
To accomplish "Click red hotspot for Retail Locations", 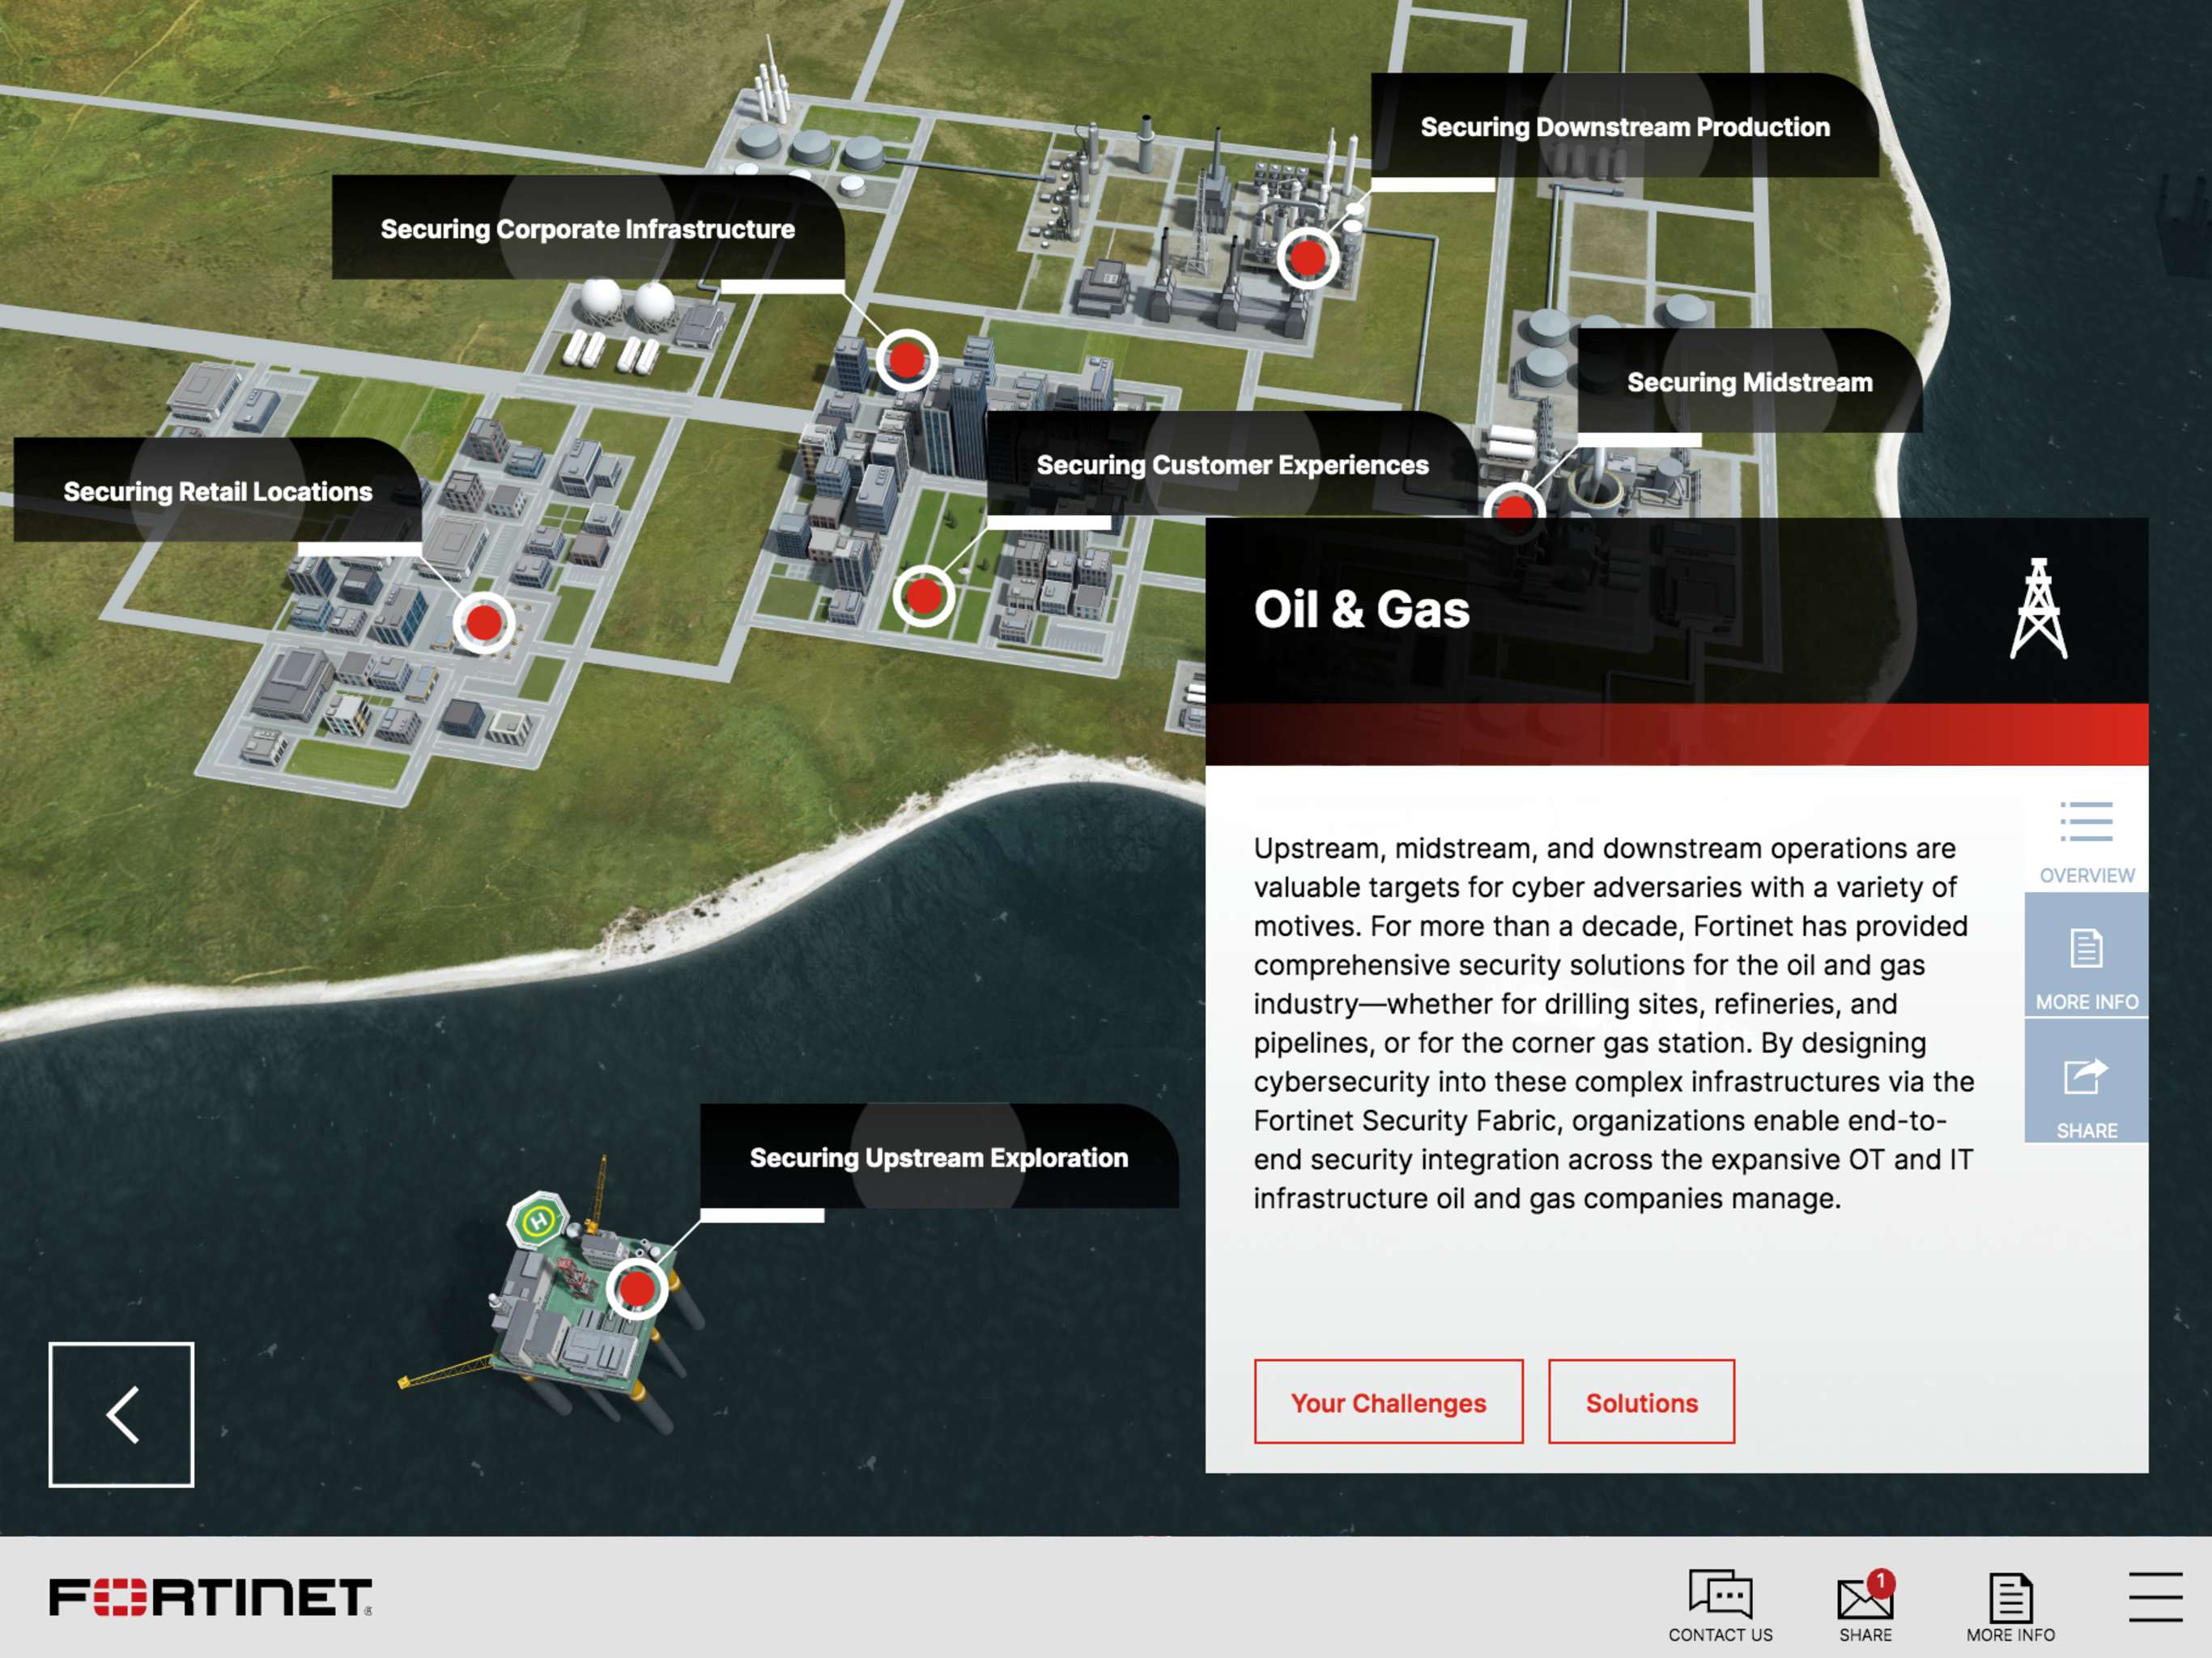I will click(484, 623).
